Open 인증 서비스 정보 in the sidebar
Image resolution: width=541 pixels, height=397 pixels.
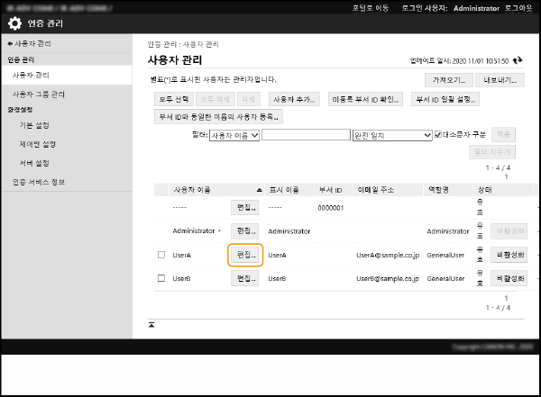tap(38, 182)
